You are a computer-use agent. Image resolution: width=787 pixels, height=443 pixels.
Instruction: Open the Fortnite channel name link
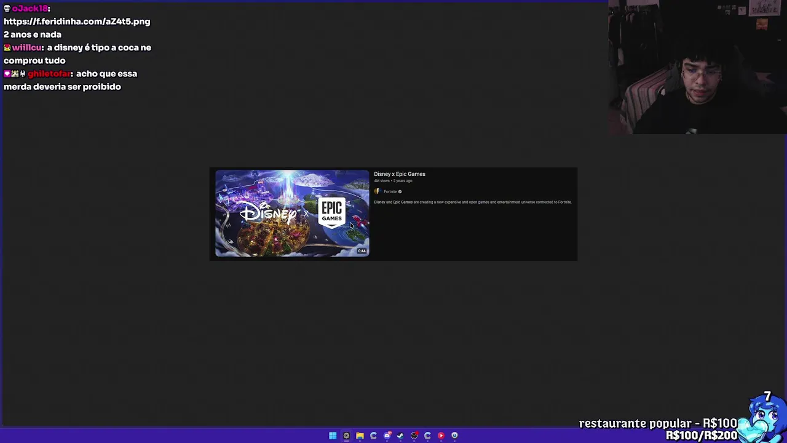point(390,191)
